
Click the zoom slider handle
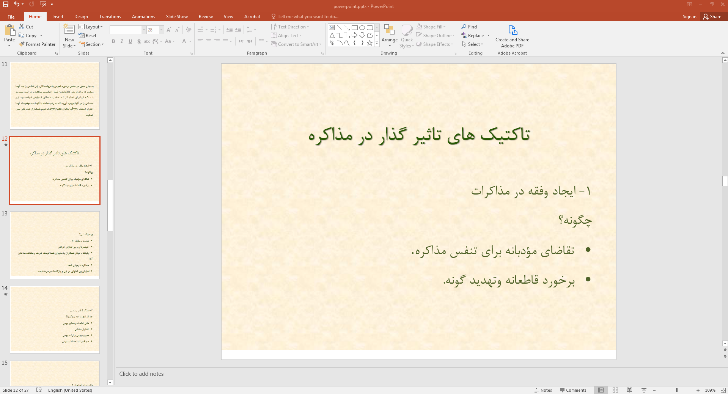676,390
